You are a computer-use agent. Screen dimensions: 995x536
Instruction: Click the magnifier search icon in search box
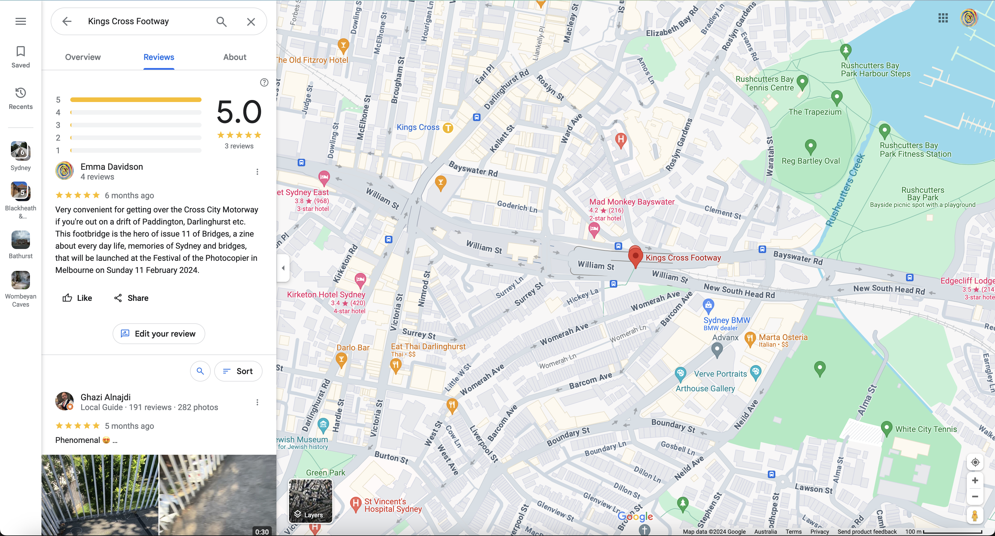click(x=221, y=21)
